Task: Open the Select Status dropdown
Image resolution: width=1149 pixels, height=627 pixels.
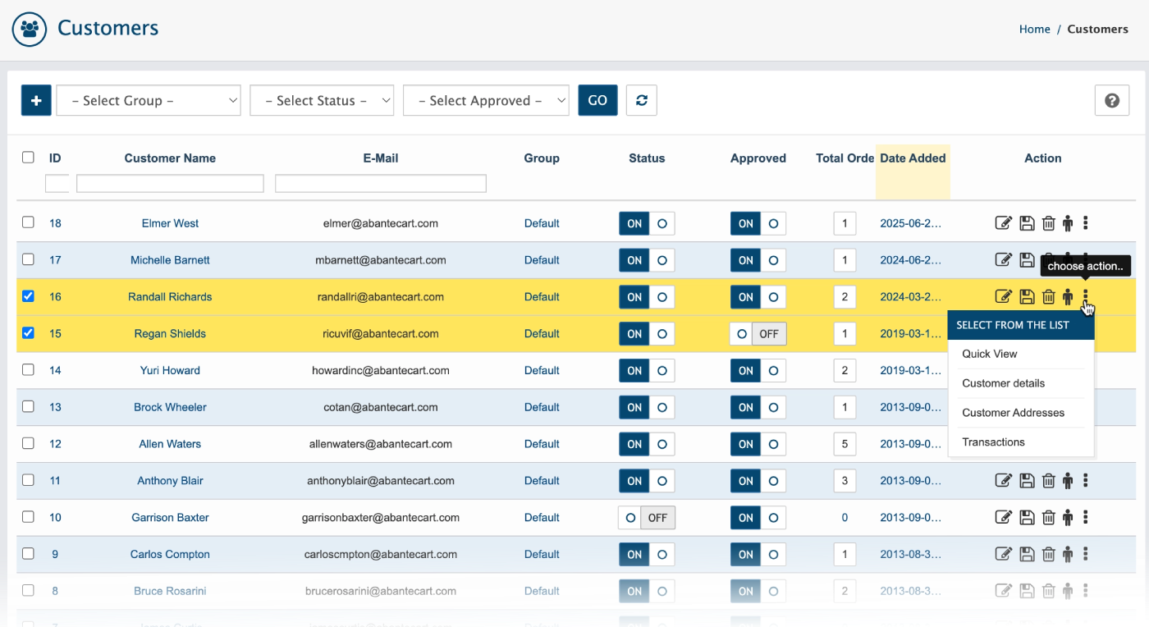Action: 322,100
